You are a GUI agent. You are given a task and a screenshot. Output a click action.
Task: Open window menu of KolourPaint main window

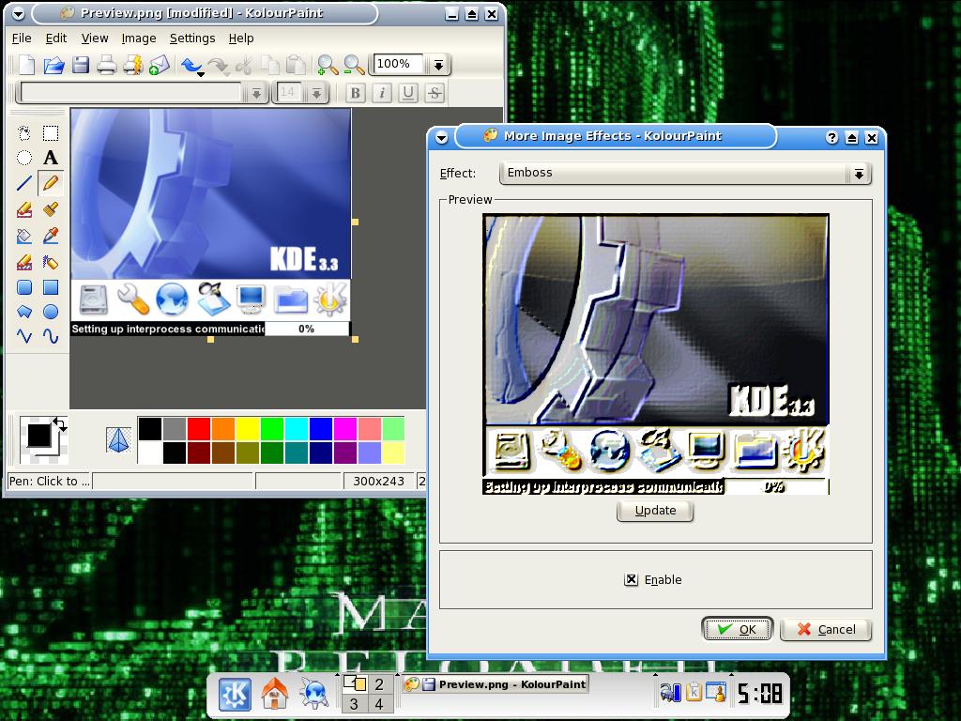tap(17, 13)
